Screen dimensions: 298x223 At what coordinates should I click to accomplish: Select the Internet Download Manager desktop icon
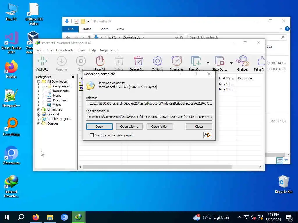pos(11,186)
